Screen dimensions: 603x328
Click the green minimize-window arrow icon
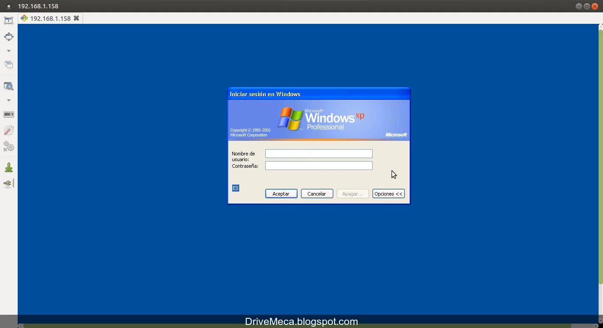[x=8, y=167]
